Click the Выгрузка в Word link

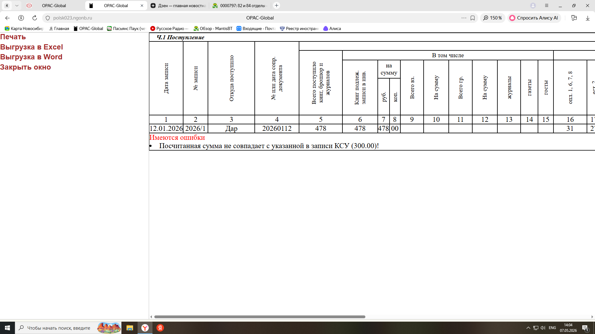[x=31, y=57]
